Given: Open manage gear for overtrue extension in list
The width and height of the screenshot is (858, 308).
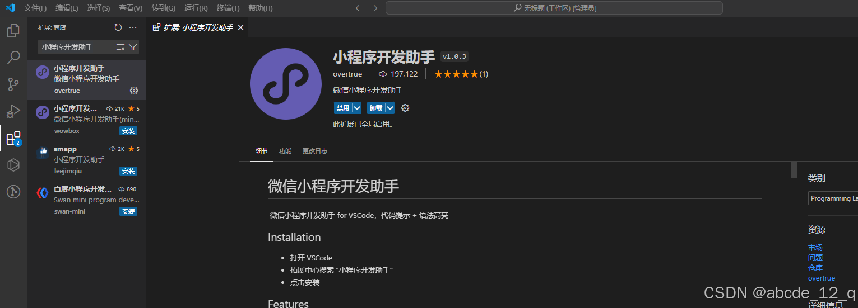Looking at the screenshot, I should click(x=134, y=91).
